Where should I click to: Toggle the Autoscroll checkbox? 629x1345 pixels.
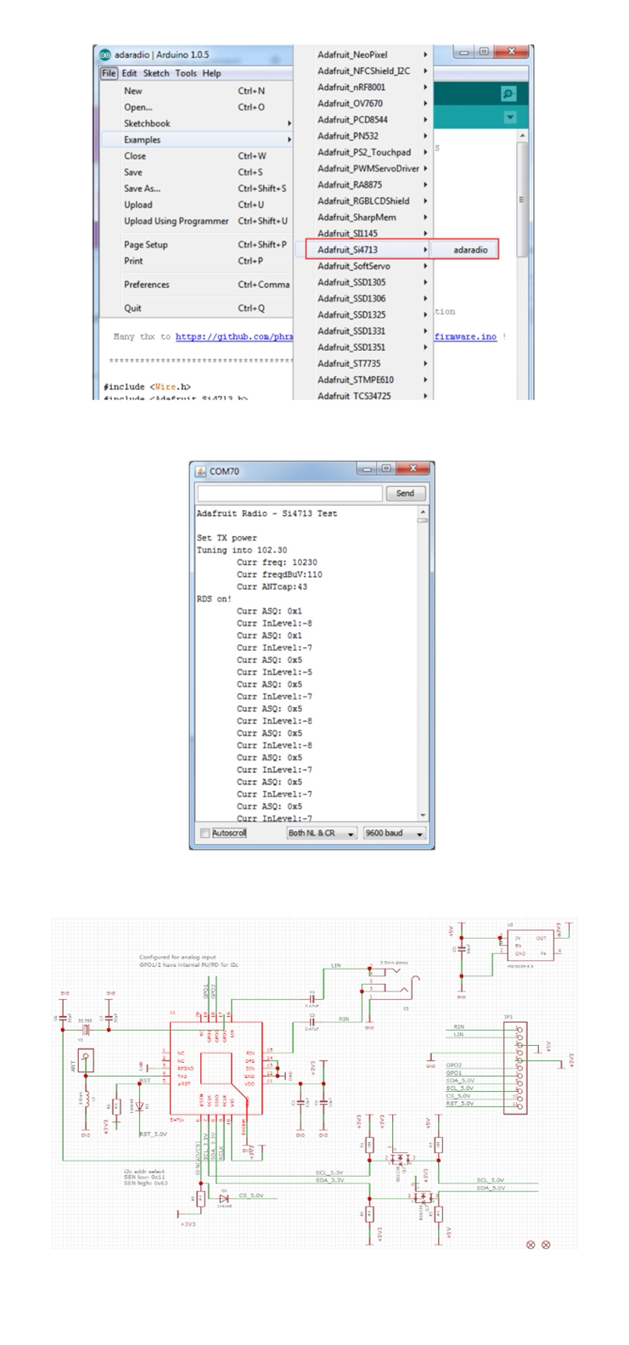(x=205, y=834)
